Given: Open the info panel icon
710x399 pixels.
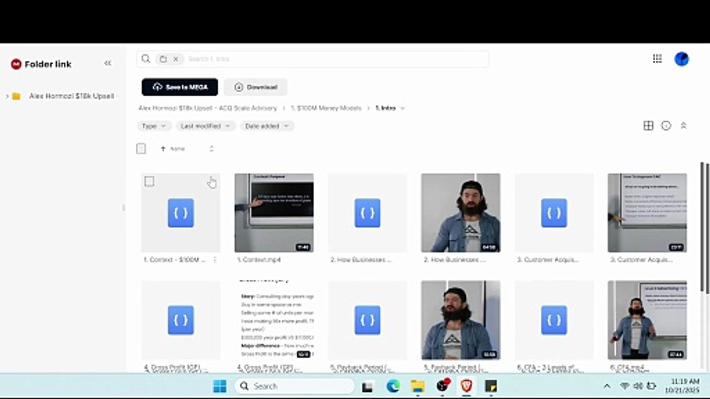Looking at the screenshot, I should pyautogui.click(x=666, y=126).
